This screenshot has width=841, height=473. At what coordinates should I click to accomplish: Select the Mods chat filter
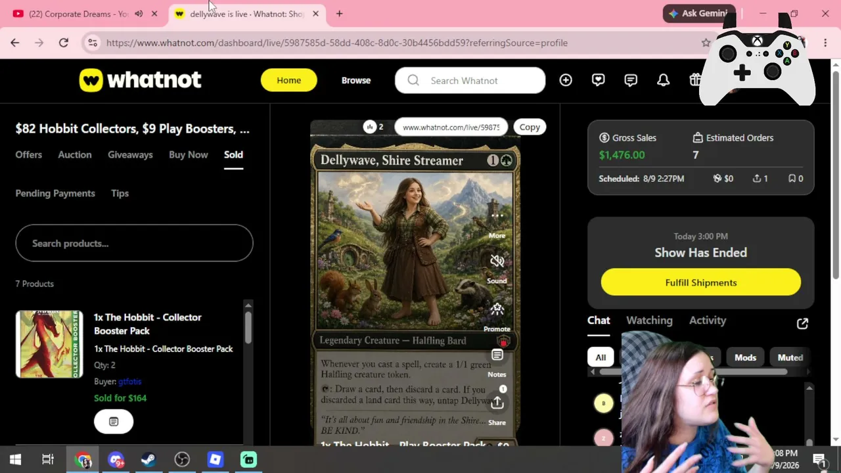click(x=745, y=357)
